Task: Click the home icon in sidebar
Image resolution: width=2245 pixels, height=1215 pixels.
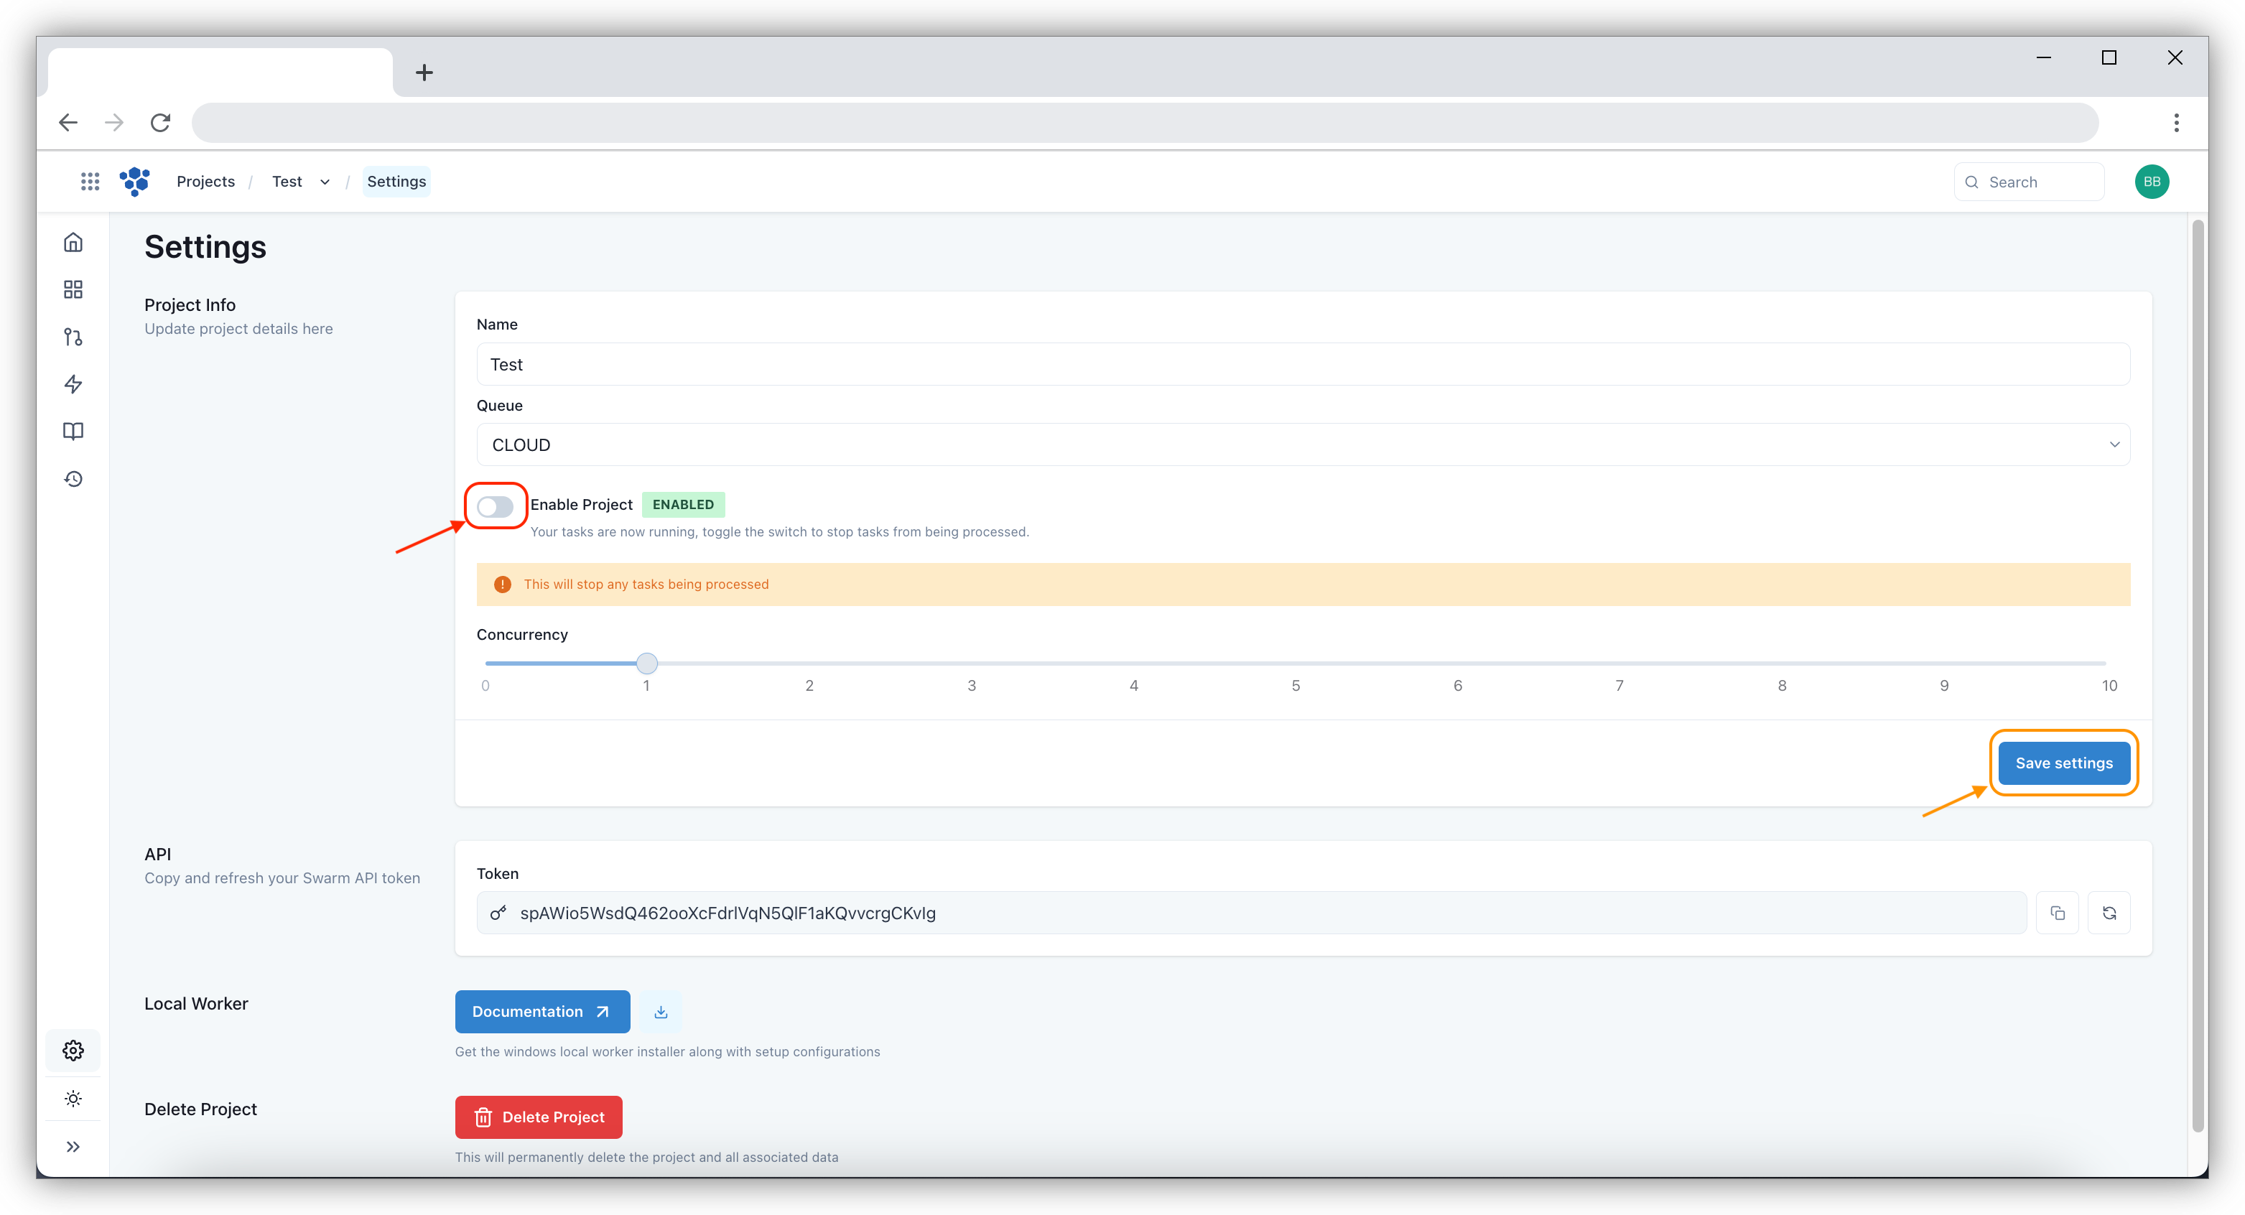Action: (73, 242)
